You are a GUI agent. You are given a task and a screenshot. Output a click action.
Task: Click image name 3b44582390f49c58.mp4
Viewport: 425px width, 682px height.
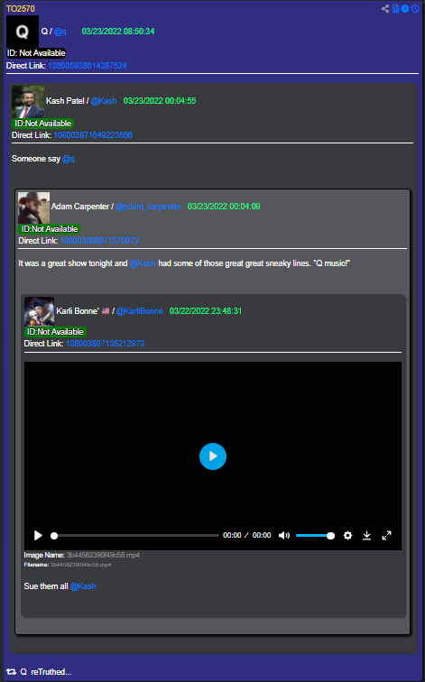pyautogui.click(x=103, y=555)
